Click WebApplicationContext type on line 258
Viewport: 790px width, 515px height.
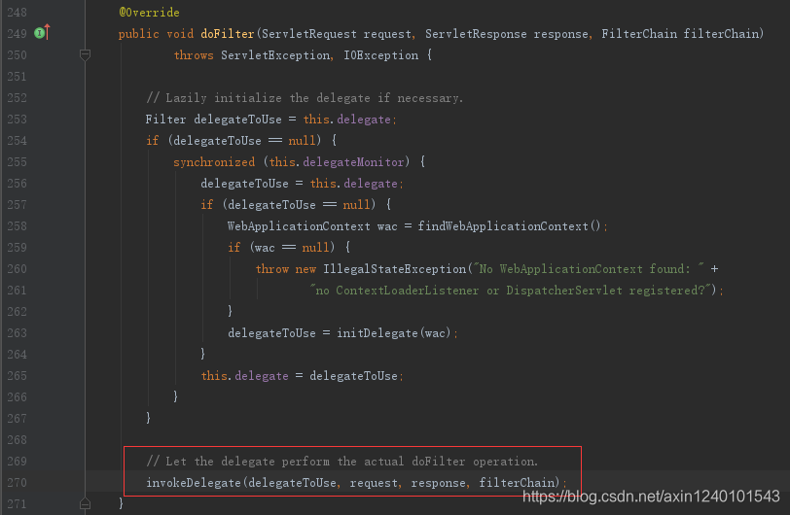point(299,226)
